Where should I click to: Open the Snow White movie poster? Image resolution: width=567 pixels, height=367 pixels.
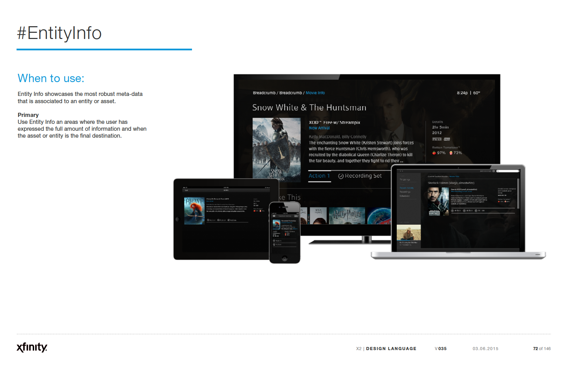(x=276, y=150)
